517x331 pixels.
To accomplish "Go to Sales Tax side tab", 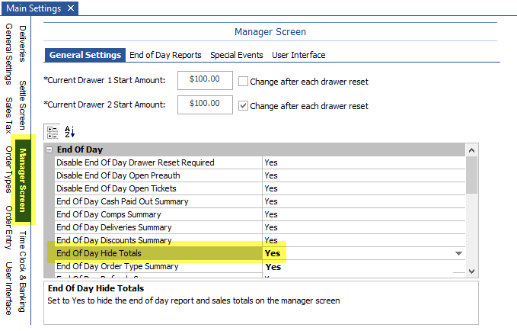I will [x=8, y=114].
